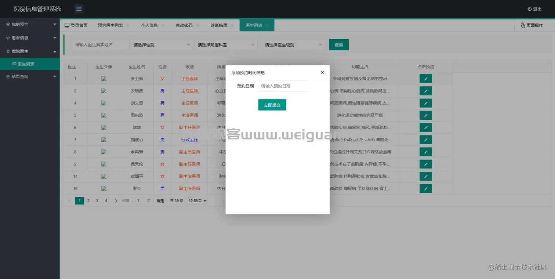Click the 确定 button in pagination
The height and width of the screenshot is (279, 555).
pyautogui.click(x=160, y=201)
